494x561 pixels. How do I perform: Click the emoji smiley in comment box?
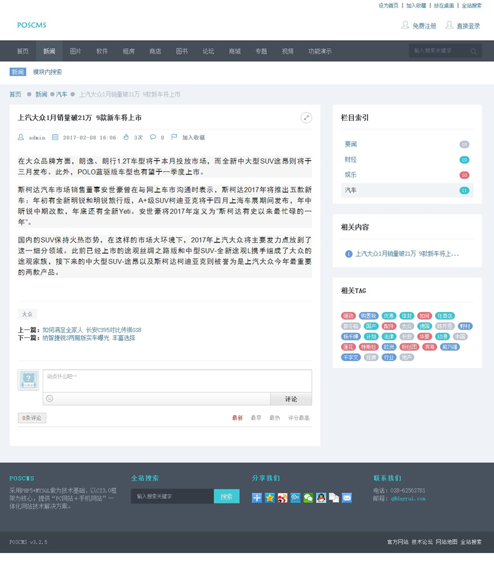(49, 398)
